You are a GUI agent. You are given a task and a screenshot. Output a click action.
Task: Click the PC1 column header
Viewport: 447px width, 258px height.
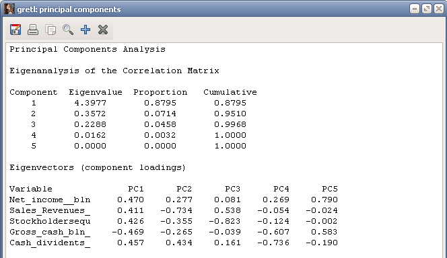click(x=136, y=189)
